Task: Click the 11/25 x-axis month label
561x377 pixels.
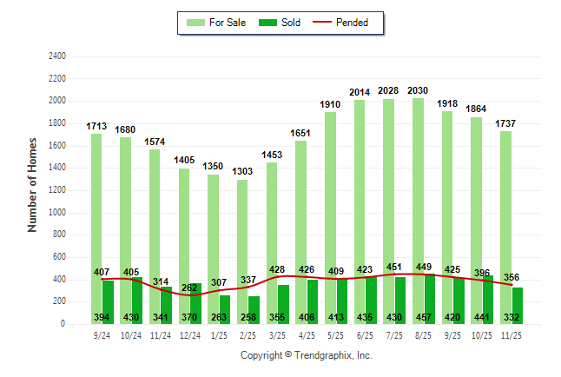Action: point(511,335)
